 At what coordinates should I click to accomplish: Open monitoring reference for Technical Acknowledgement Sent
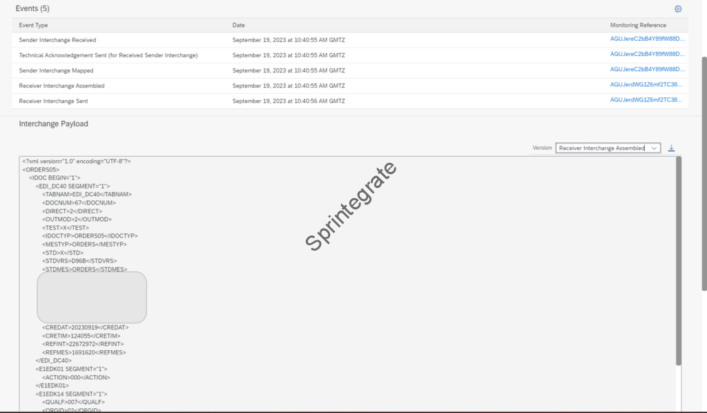click(647, 55)
